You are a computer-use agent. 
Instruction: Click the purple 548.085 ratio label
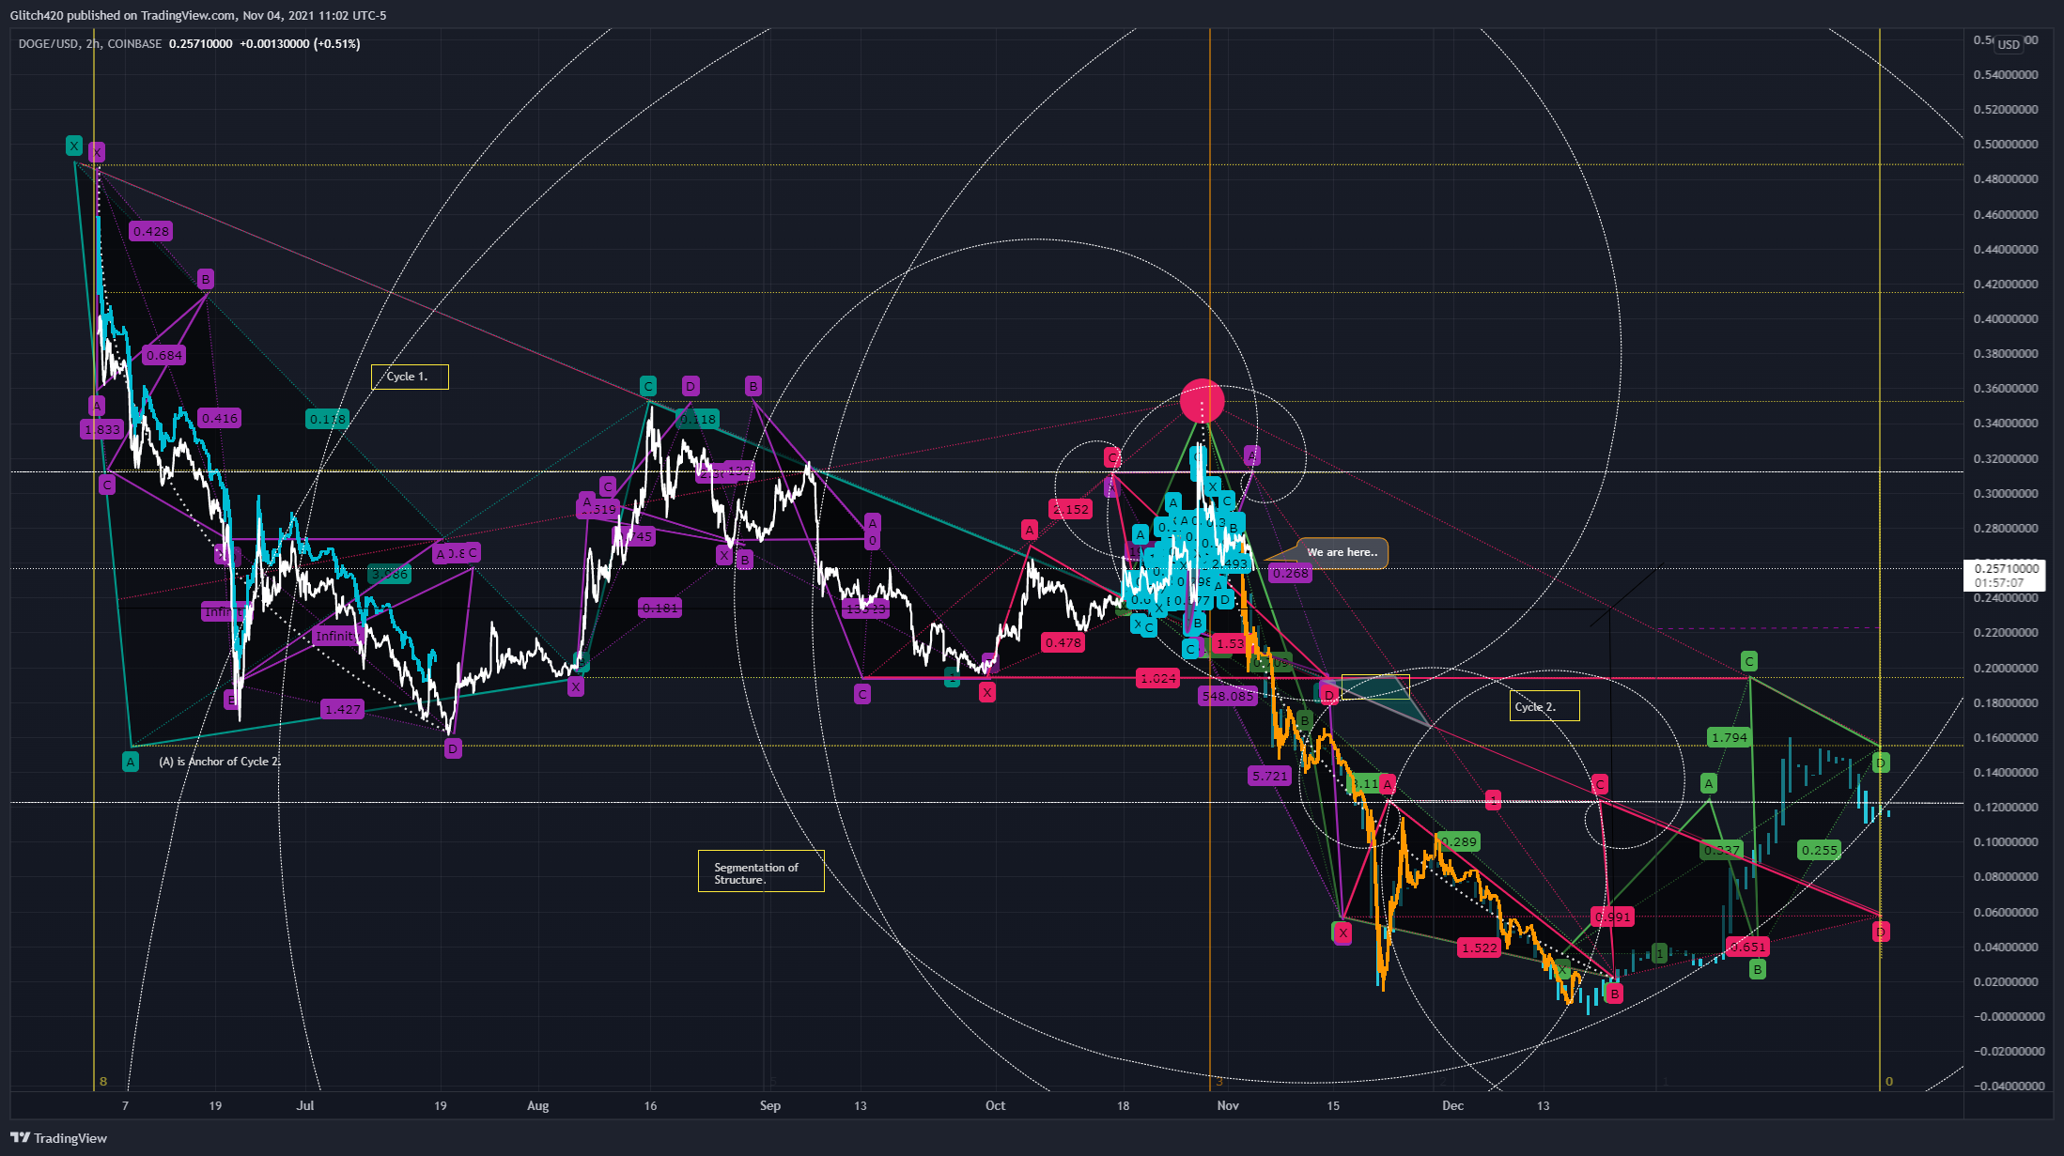1227,696
